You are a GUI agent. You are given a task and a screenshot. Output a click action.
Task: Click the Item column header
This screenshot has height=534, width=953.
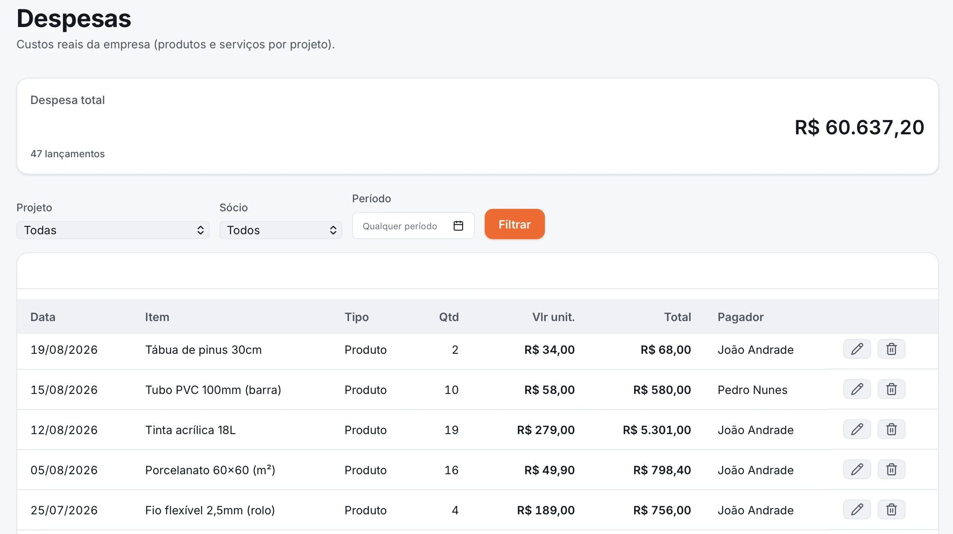tap(157, 317)
